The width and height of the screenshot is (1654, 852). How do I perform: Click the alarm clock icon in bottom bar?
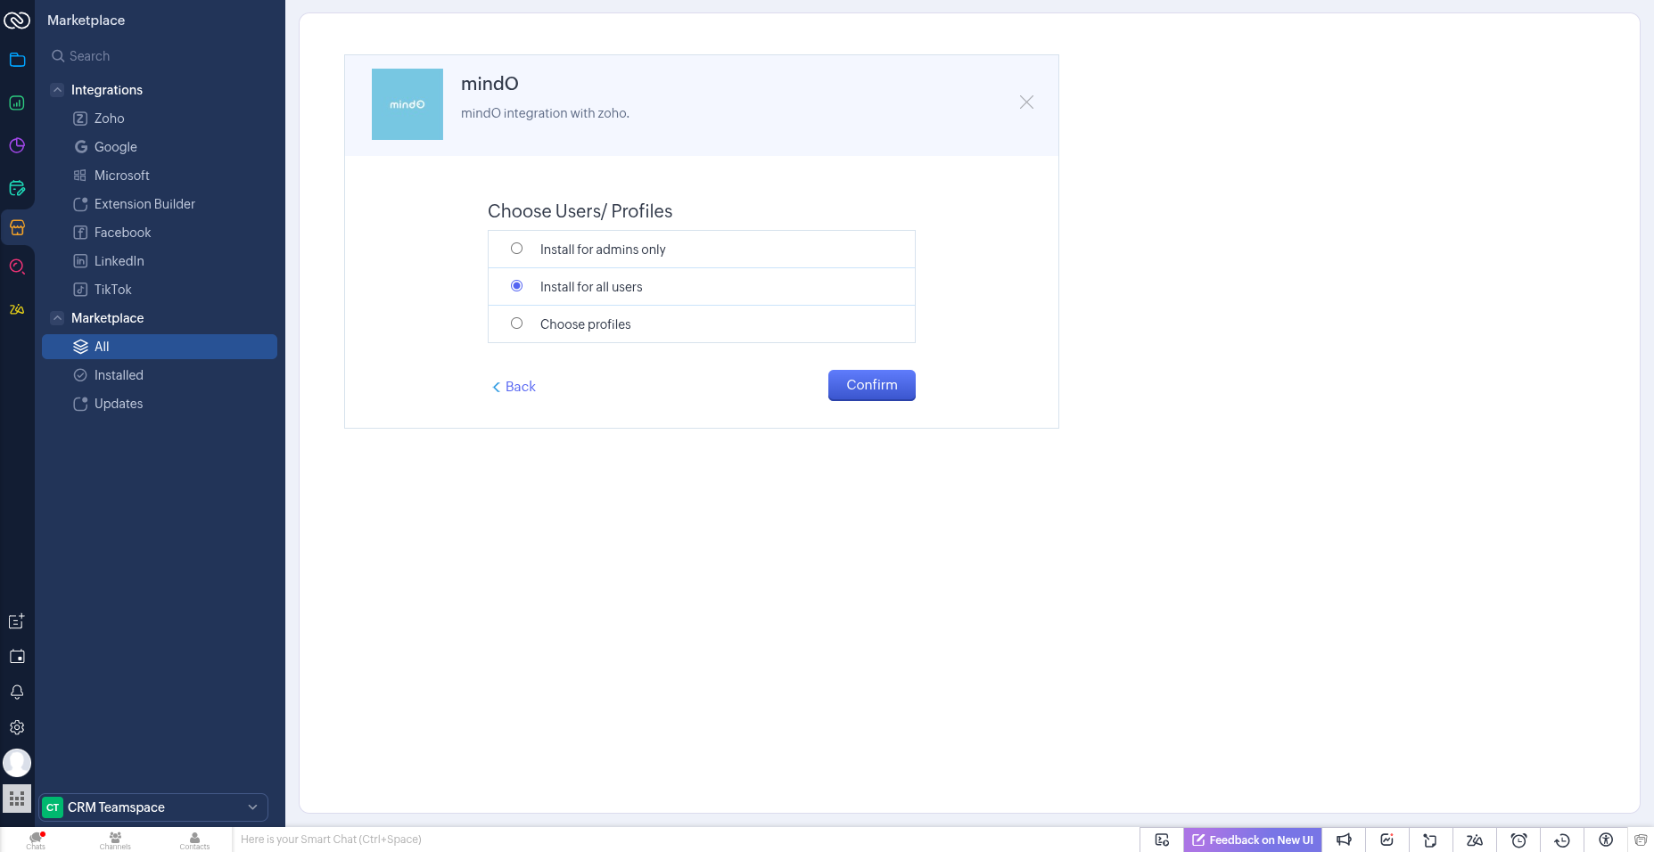pyautogui.click(x=1518, y=840)
